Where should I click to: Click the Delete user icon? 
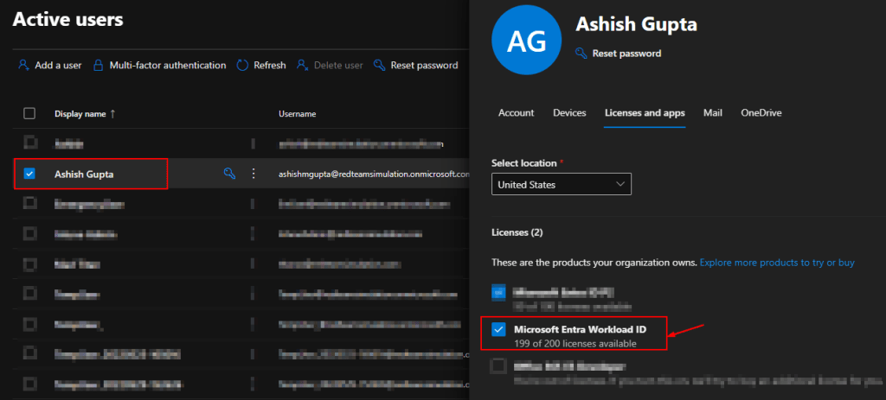pos(302,65)
